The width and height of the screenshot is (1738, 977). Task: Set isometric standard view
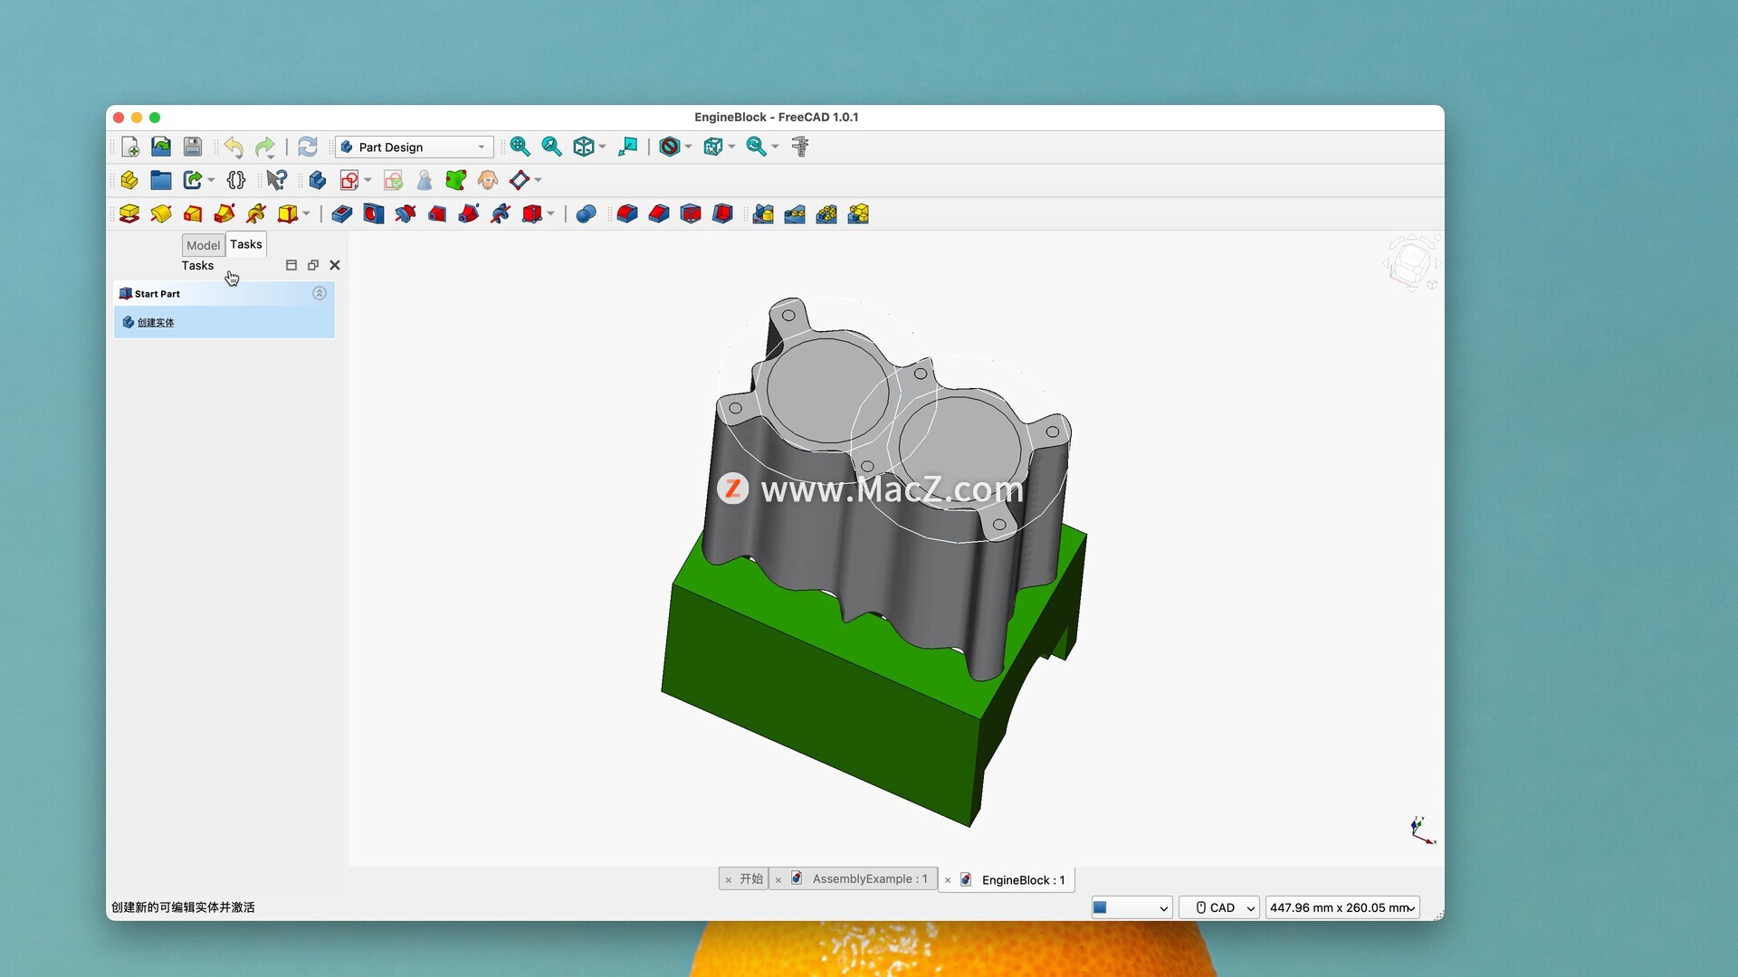click(x=584, y=147)
